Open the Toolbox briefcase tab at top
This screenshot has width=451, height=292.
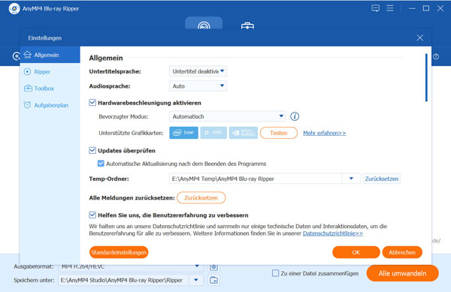pos(247,26)
